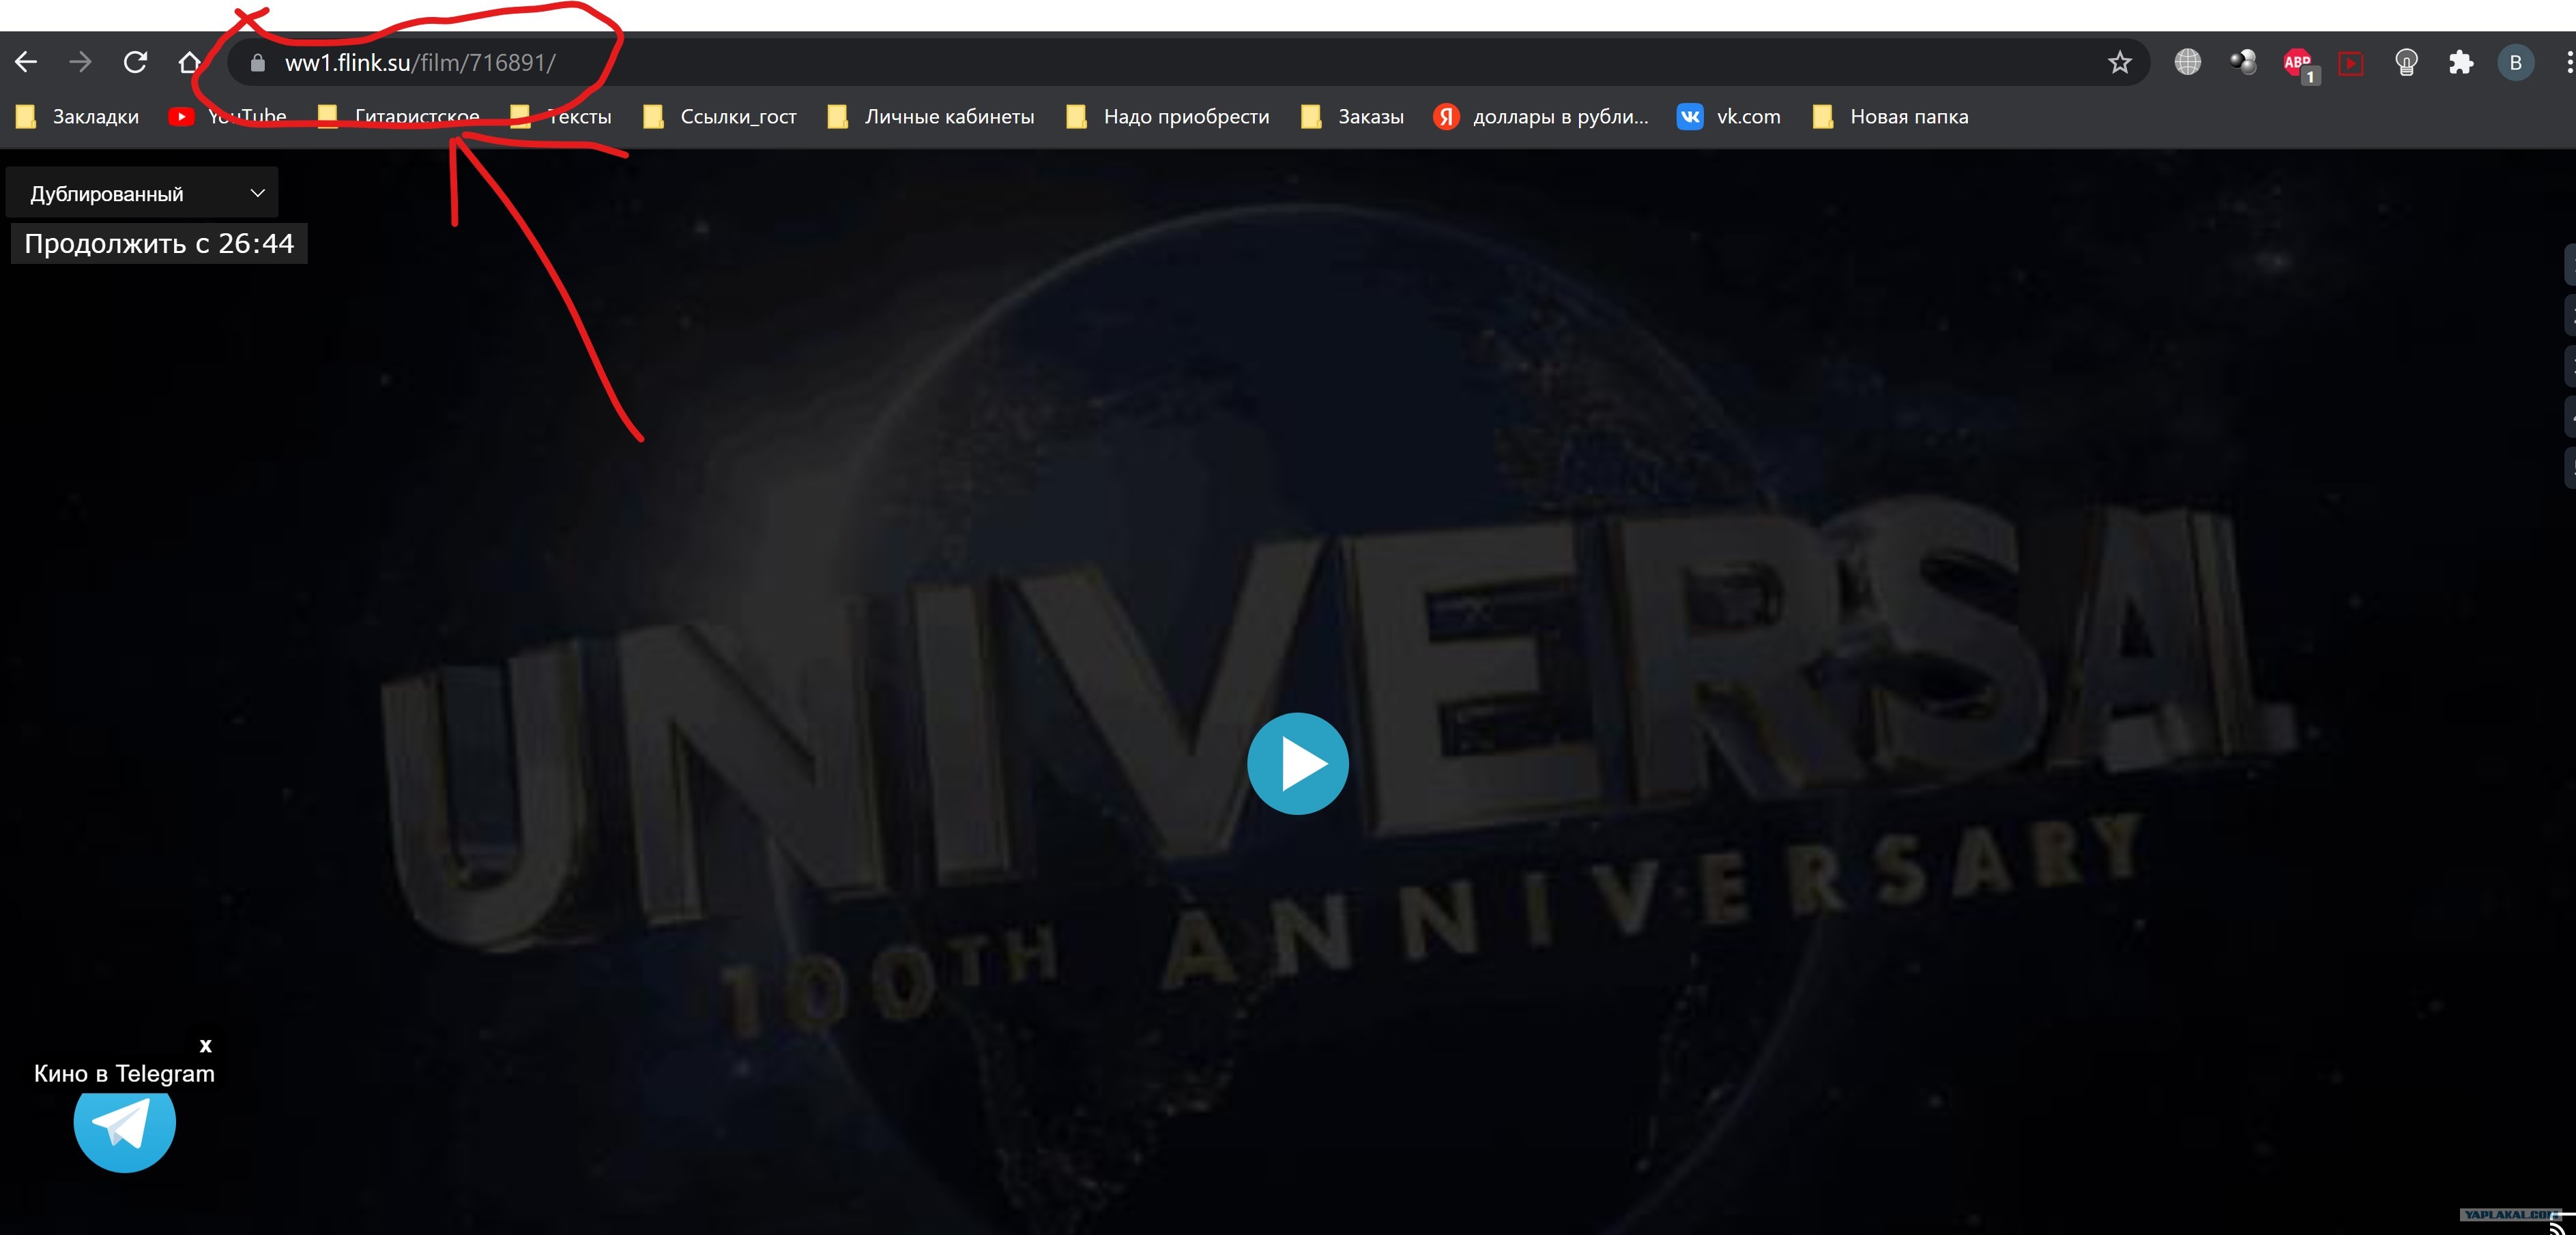Open the browser home page
Viewport: 2576px width, 1235px height.
coord(190,63)
